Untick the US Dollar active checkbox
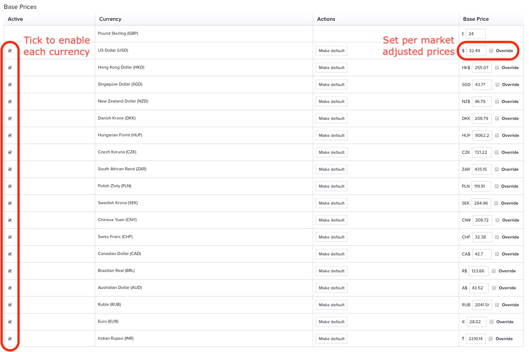Image resolution: width=529 pixels, height=352 pixels. click(x=10, y=51)
